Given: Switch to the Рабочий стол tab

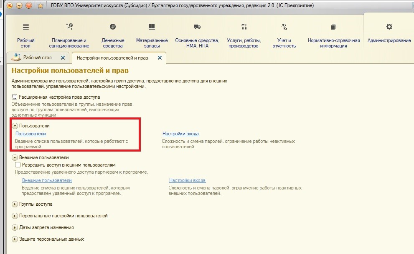Looking at the screenshot, I should (x=37, y=57).
